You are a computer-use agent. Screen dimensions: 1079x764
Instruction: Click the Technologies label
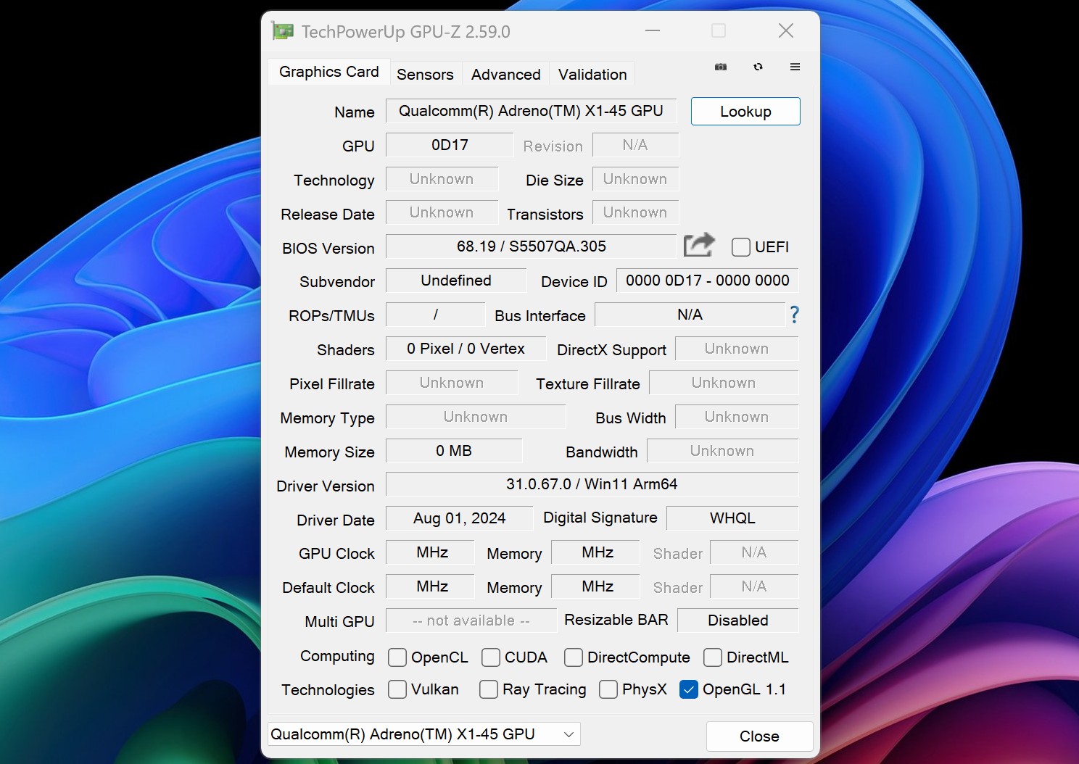(328, 690)
